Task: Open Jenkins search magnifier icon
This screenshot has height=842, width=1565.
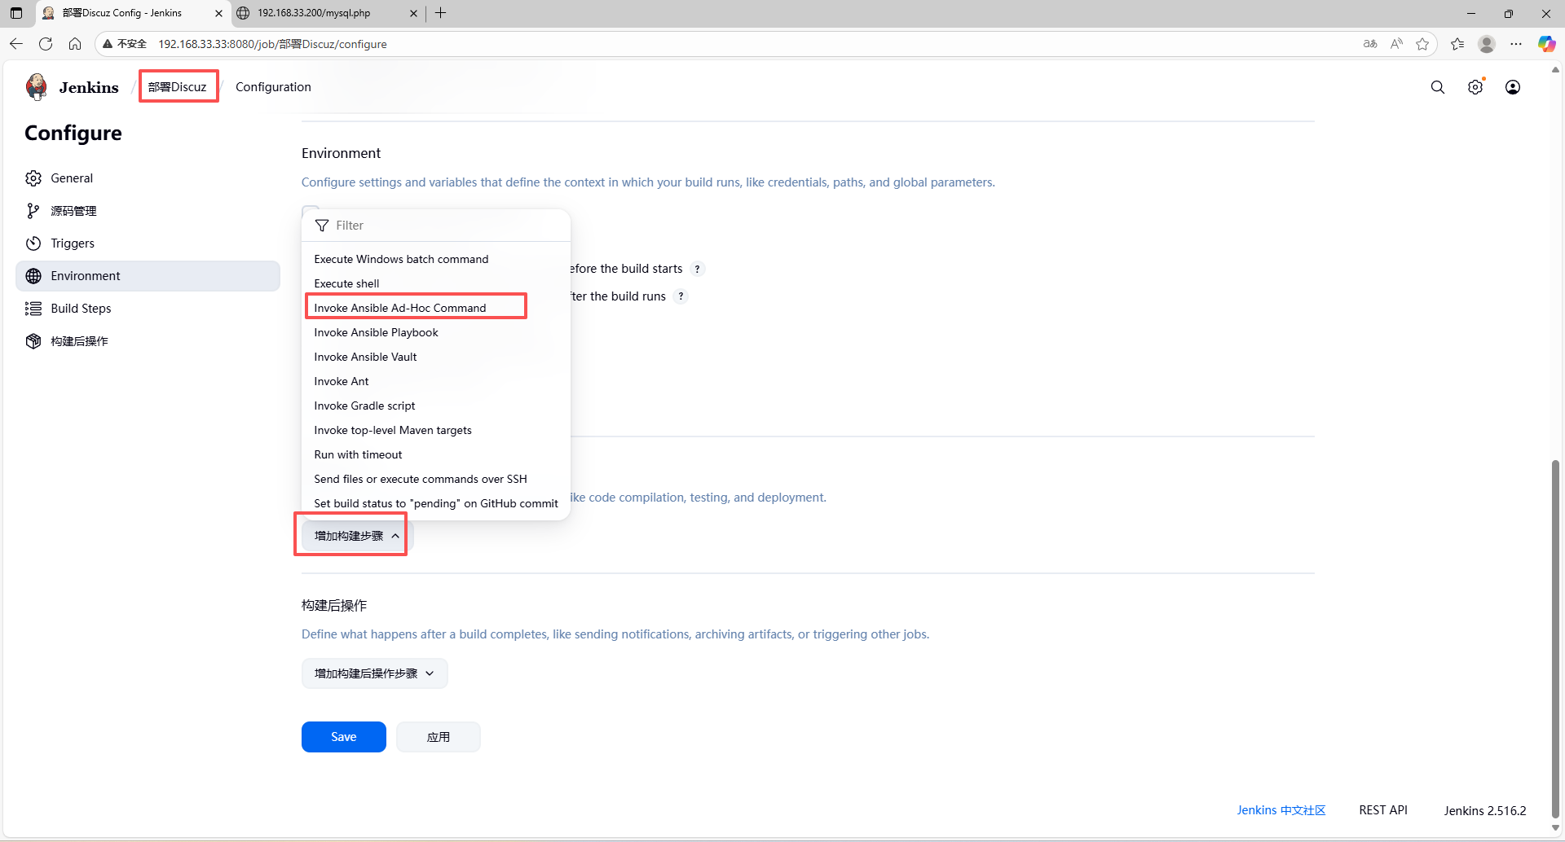Action: tap(1438, 87)
